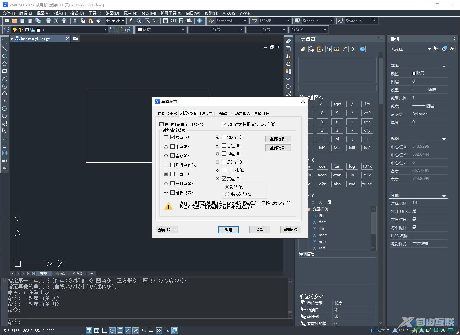Select the Line draw tool
The height and width of the screenshot is (335, 460).
point(5,41)
